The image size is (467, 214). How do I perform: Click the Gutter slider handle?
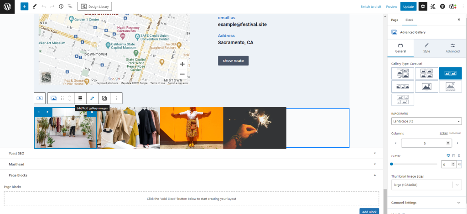coord(392,164)
